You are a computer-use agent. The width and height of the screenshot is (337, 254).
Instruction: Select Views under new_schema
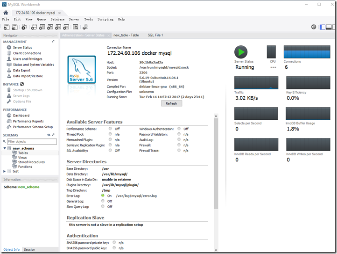(x=22, y=158)
